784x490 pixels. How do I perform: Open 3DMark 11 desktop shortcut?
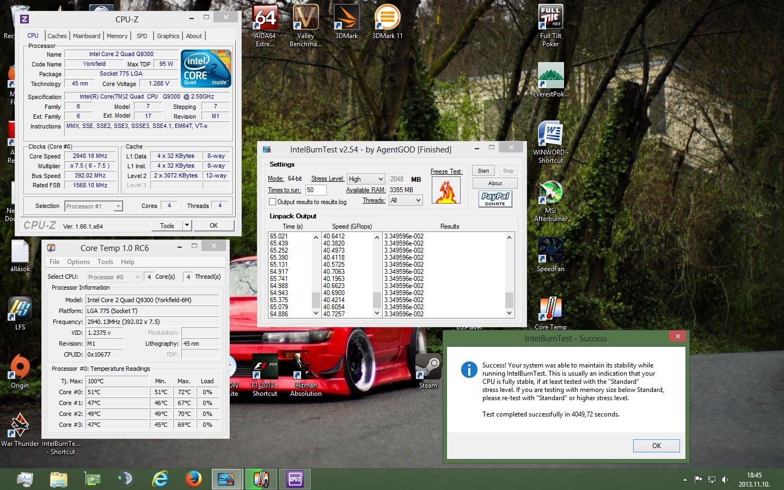point(387,22)
